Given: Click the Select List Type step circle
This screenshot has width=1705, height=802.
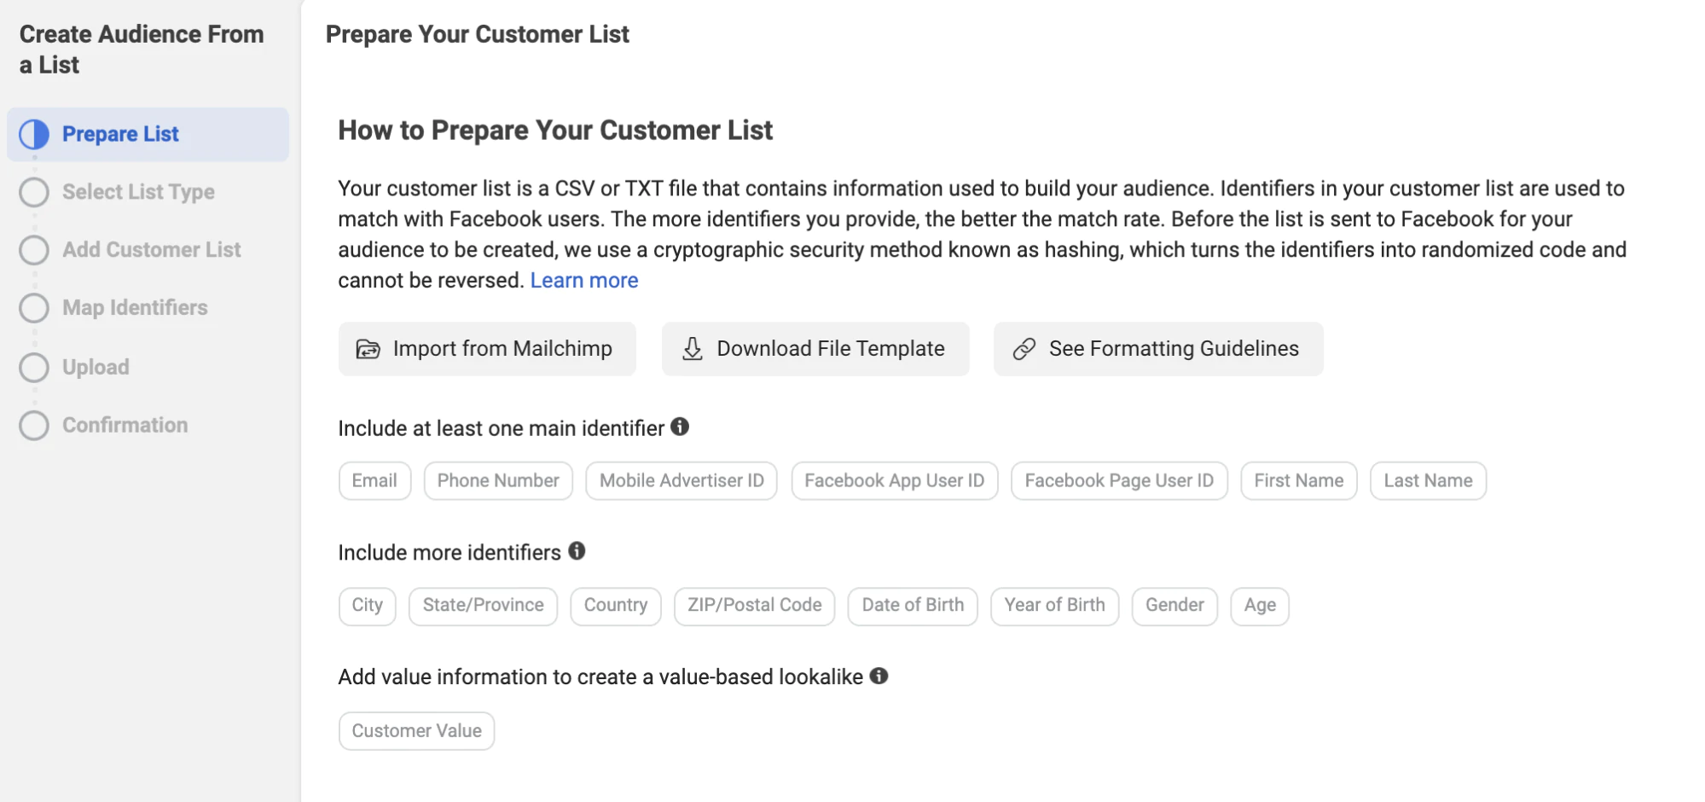Looking at the screenshot, I should (34, 192).
